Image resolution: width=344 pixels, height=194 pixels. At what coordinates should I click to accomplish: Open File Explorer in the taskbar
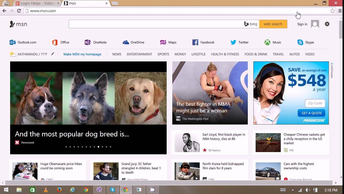tap(19, 190)
